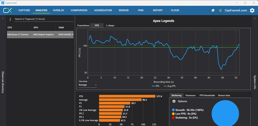Visit the CapFrameX.com link

point(236,11)
